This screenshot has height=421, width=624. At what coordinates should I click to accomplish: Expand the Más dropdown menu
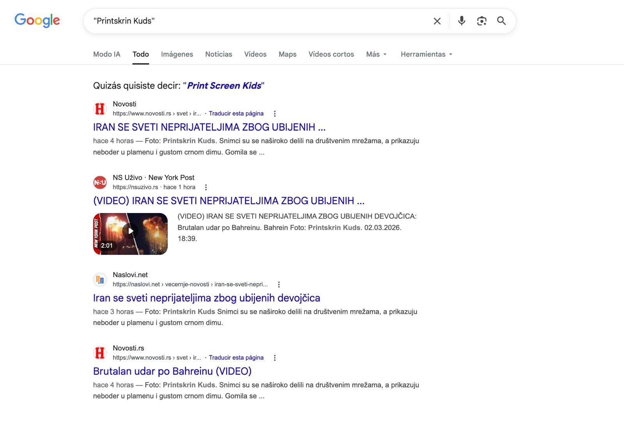pyautogui.click(x=376, y=54)
